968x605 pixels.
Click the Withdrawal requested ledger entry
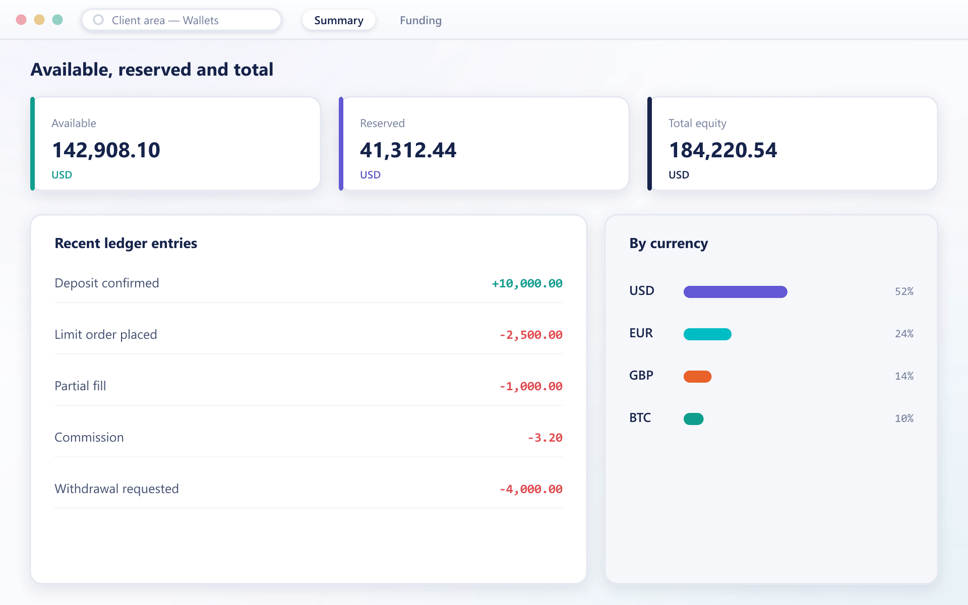pyautogui.click(x=309, y=489)
